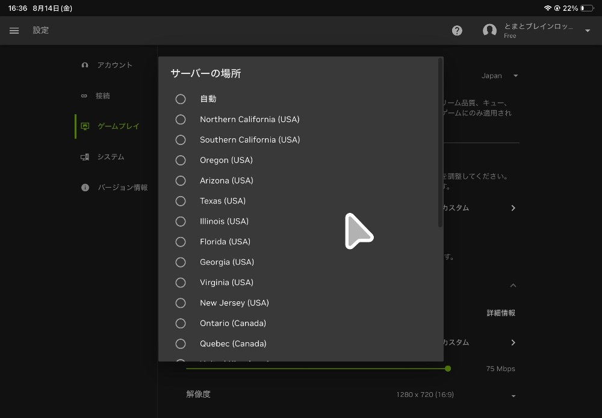Select Northern California (USA) radio button
The height and width of the screenshot is (418, 602).
(181, 119)
